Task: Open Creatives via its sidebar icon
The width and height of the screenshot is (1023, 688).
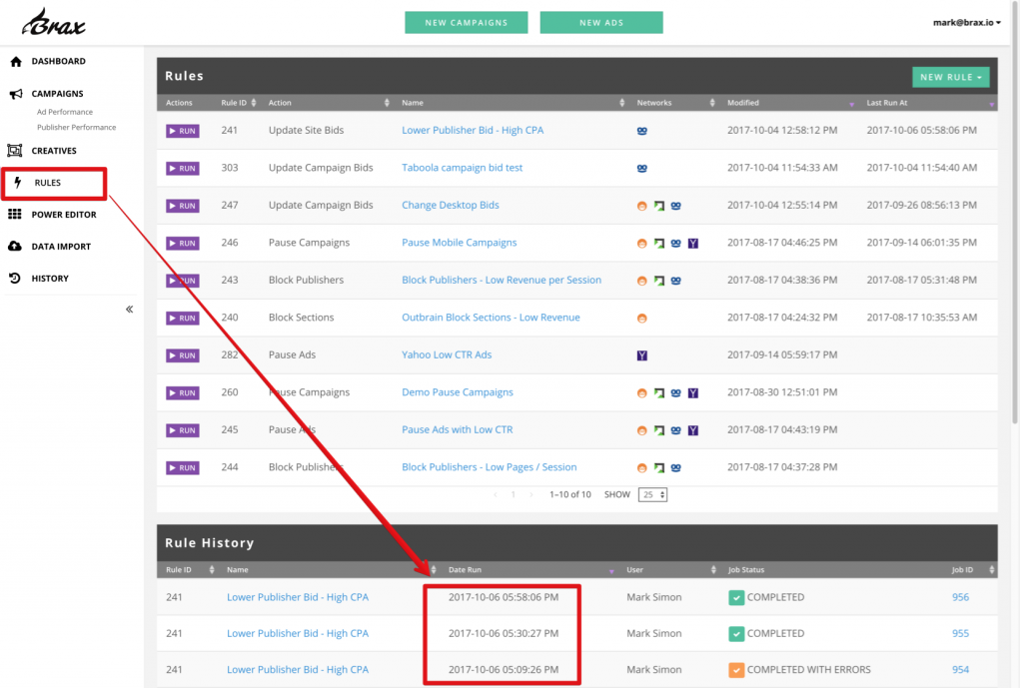Action: coord(14,151)
